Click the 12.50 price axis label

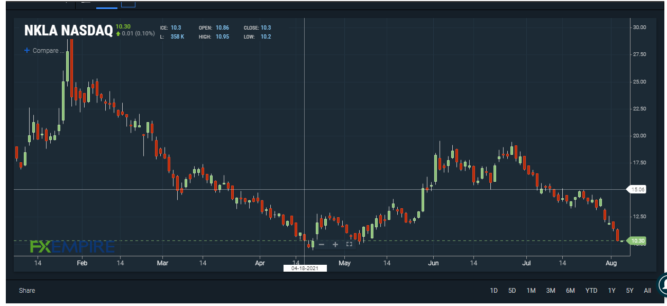(639, 216)
